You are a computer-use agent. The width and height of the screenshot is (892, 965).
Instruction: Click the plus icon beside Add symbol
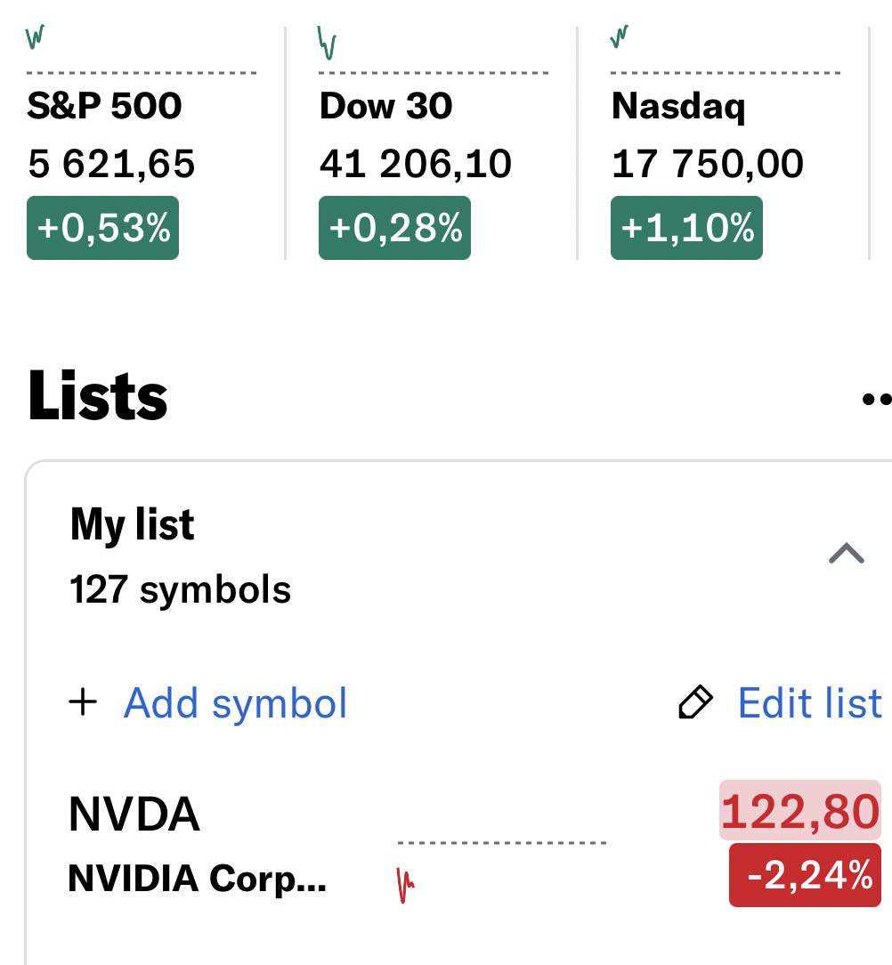tap(83, 702)
